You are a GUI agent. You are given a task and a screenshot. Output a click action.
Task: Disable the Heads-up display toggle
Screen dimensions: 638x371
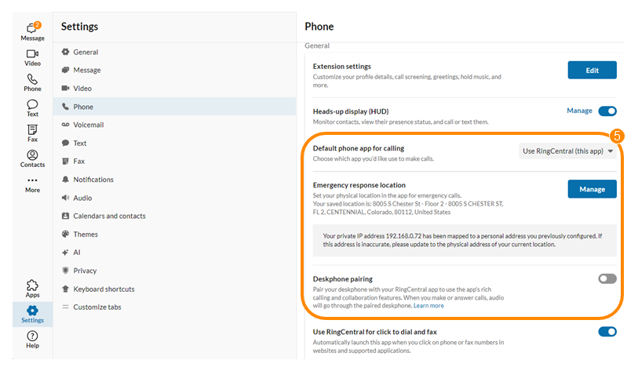pyautogui.click(x=607, y=111)
